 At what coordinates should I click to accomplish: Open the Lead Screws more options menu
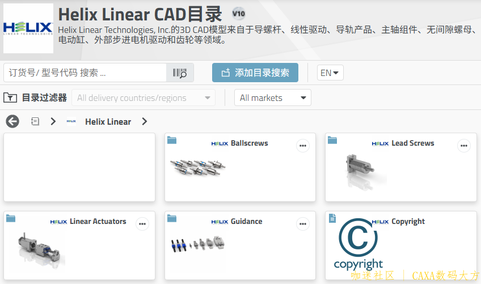coord(463,146)
